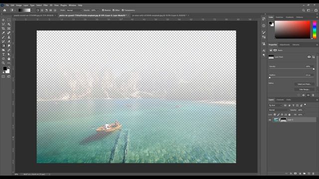Toggle the Reverse checkbox
The image size is (319, 179).
pos(103,10)
